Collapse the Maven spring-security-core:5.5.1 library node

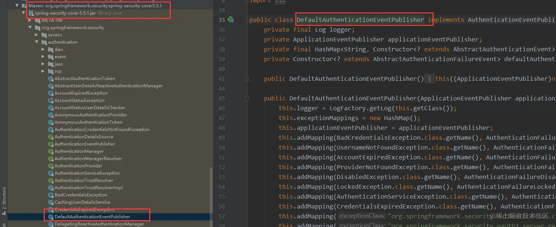pyautogui.click(x=17, y=6)
